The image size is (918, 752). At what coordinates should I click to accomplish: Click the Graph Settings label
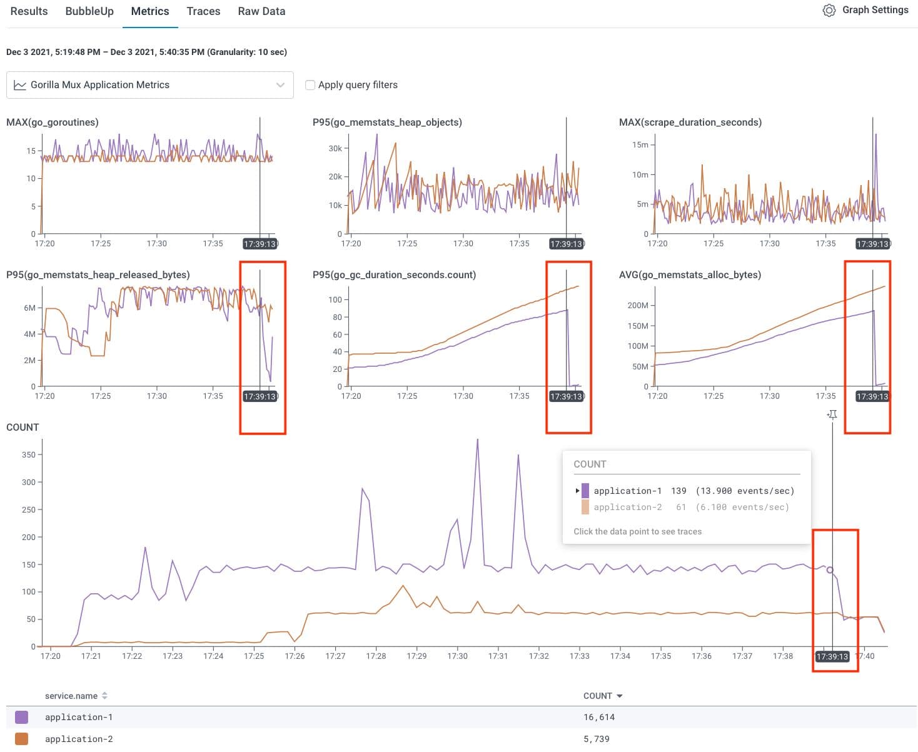(x=875, y=9)
